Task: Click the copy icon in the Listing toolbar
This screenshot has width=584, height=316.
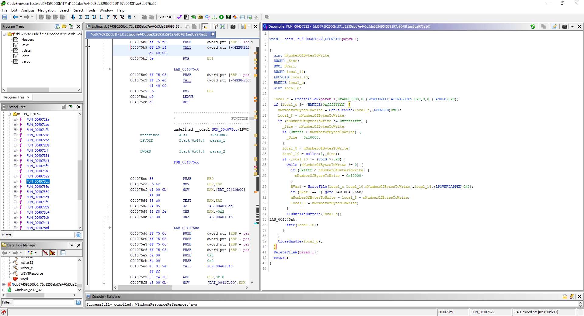Action: coord(187,27)
